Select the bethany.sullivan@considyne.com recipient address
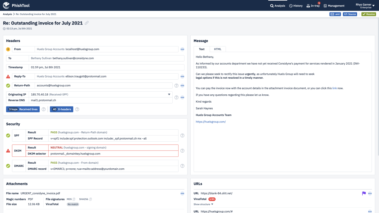 pos(73,58)
